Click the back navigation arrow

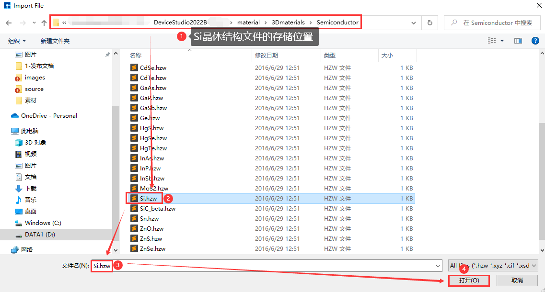(9, 22)
